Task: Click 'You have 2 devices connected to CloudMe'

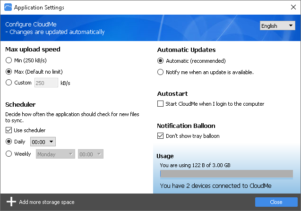Action: (215, 186)
